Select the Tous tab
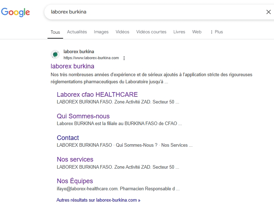274x208 pixels. point(55,32)
